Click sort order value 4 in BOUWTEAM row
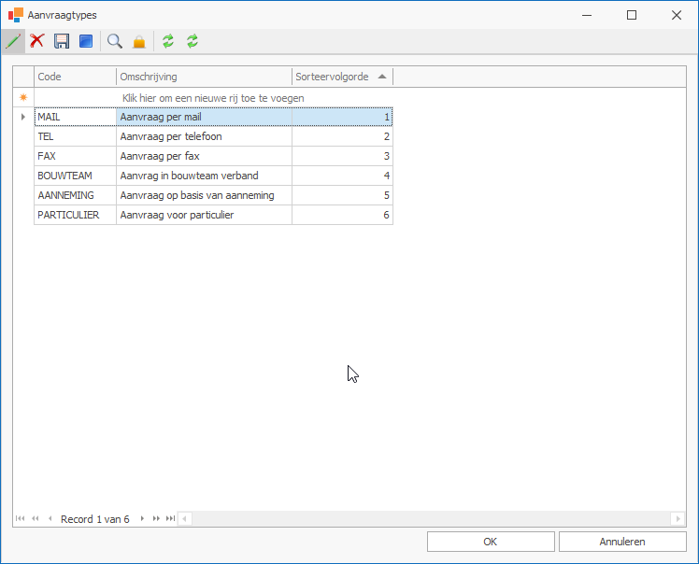Image resolution: width=699 pixels, height=564 pixels. [x=342, y=176]
